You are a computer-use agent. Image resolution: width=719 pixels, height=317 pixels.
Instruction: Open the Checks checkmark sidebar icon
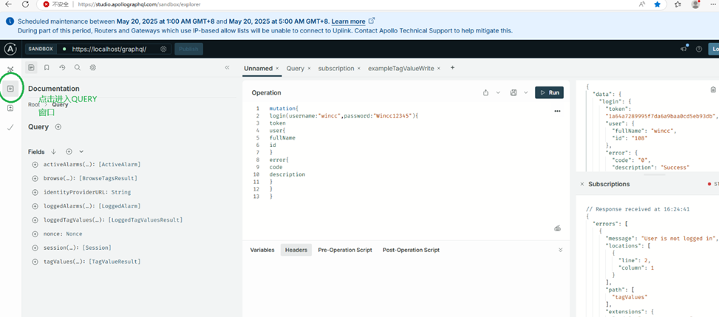click(10, 127)
